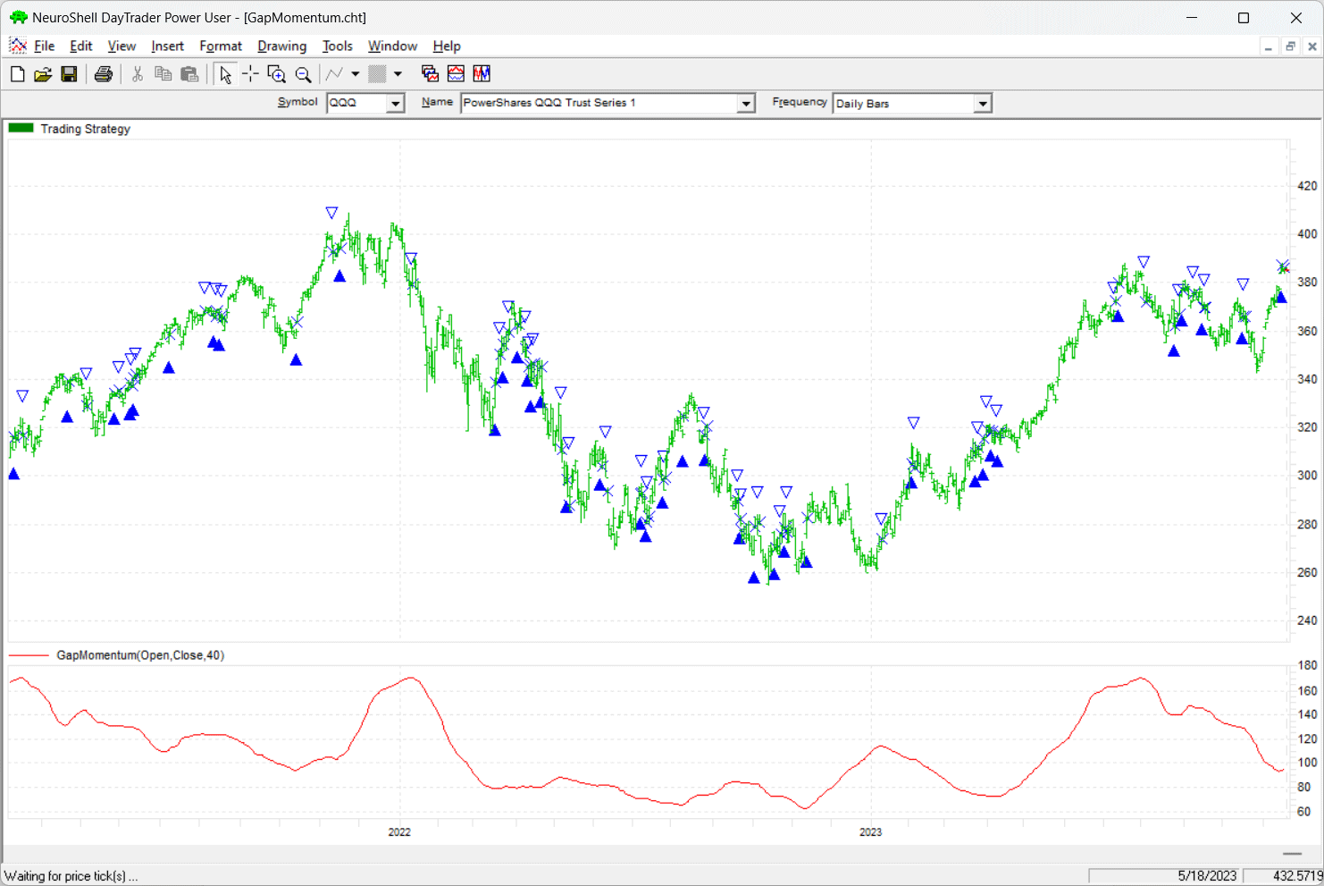Open the Window menu
The image size is (1324, 886).
(392, 46)
